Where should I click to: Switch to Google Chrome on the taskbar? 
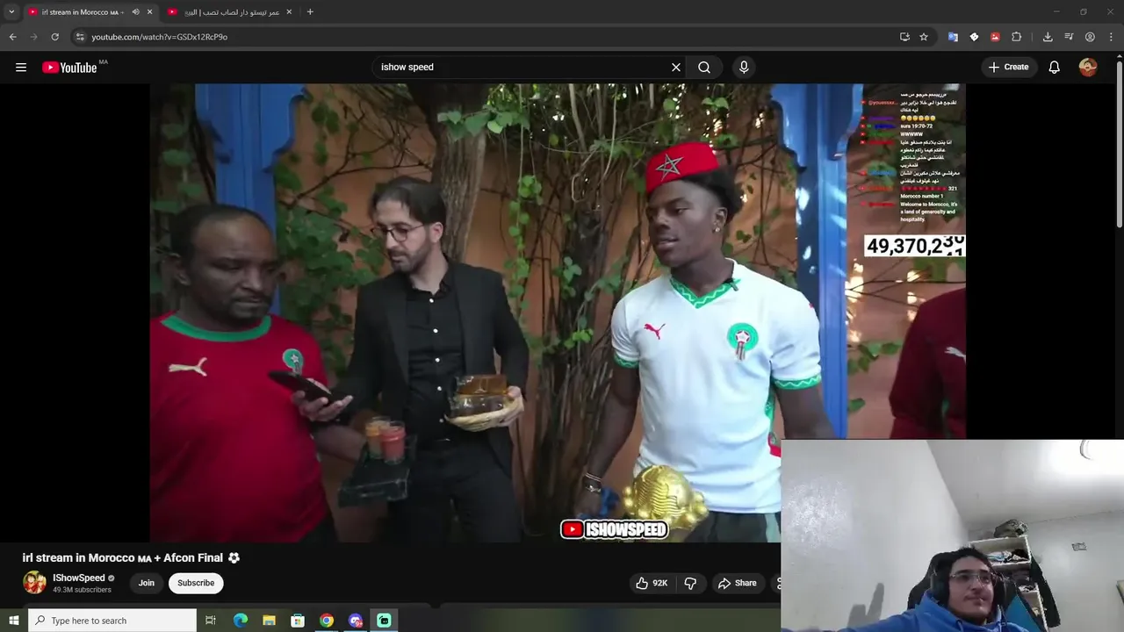coord(327,621)
